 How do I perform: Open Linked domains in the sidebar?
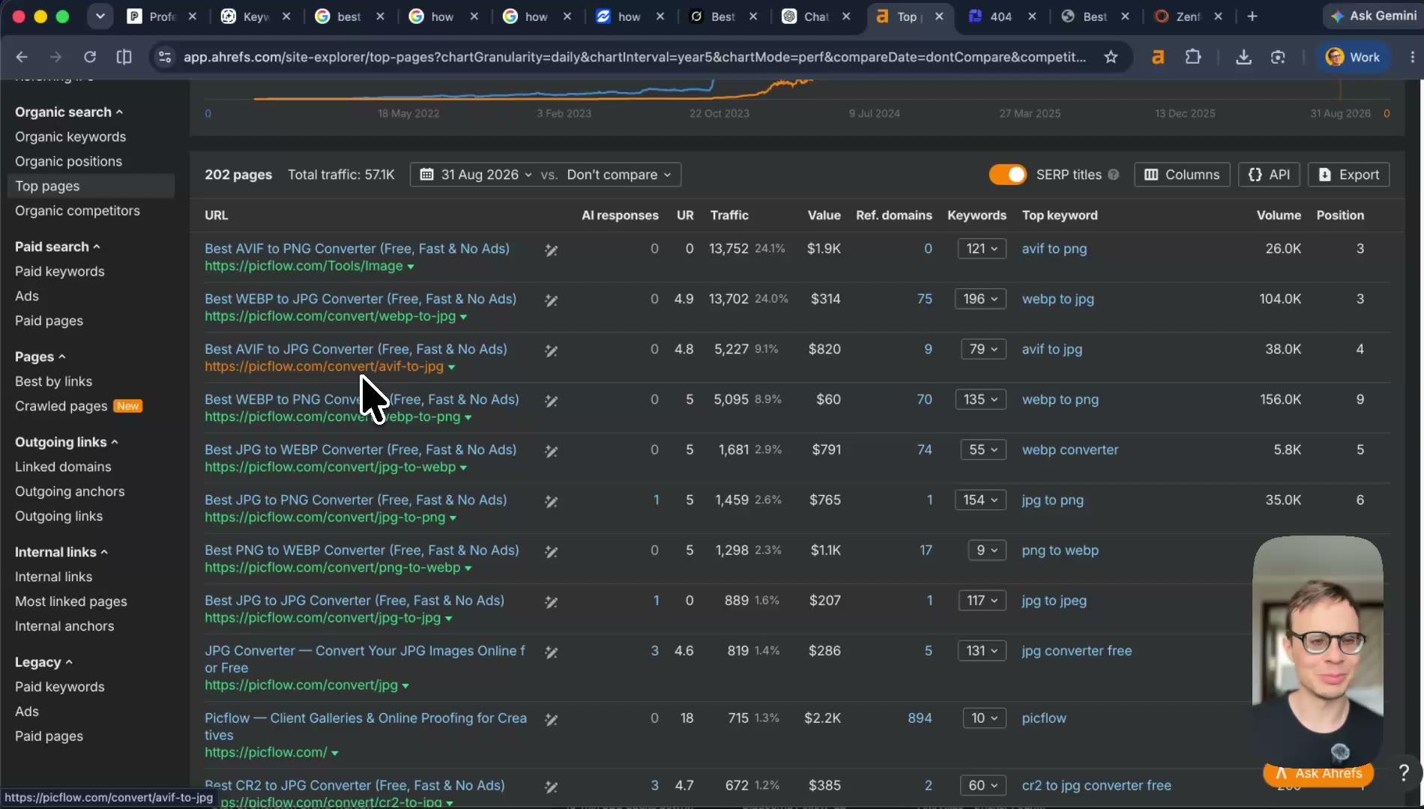click(63, 467)
